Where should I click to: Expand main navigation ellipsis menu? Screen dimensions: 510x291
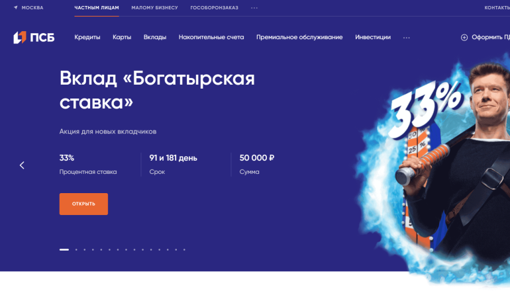tap(406, 38)
